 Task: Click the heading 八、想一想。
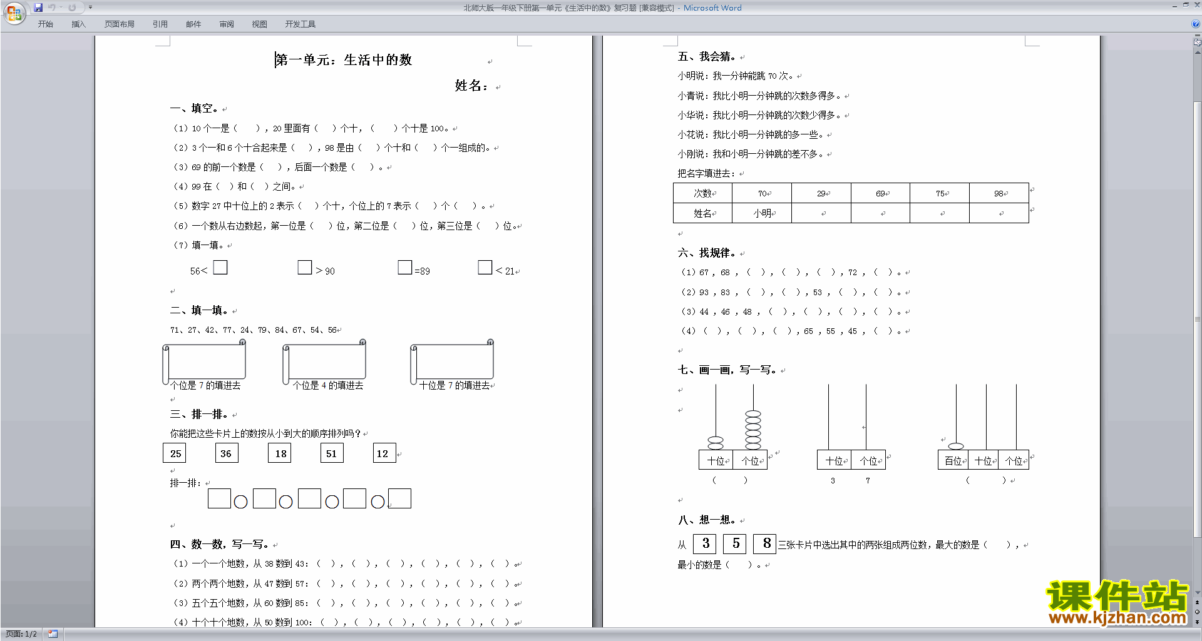point(707,520)
